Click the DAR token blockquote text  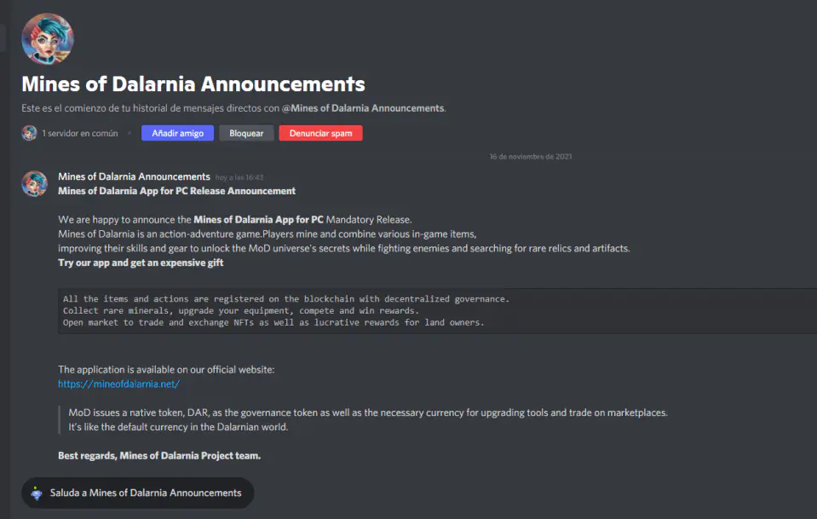coord(367,419)
